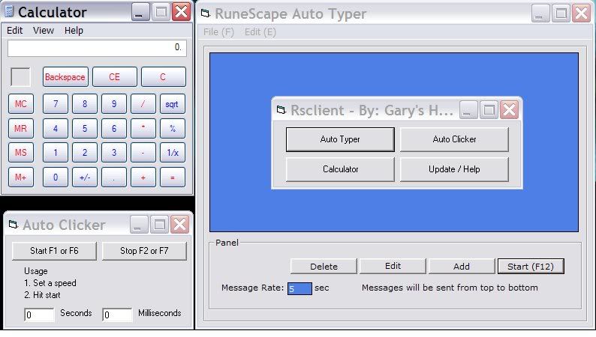Click '1. Set a speed' usage text
This screenshot has width=596, height=337.
(x=50, y=283)
